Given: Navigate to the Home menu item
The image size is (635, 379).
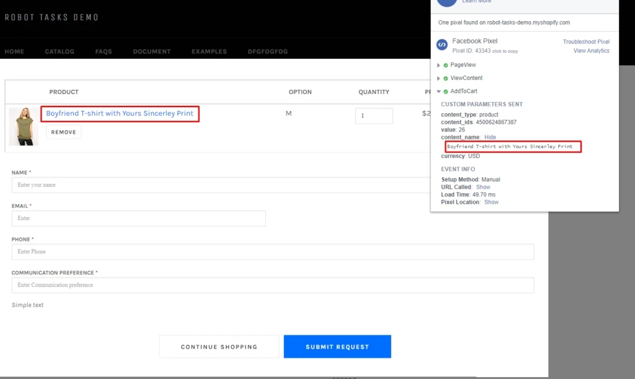Looking at the screenshot, I should (x=14, y=51).
